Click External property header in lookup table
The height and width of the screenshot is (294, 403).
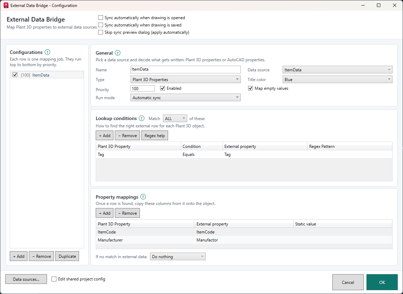[x=265, y=146]
